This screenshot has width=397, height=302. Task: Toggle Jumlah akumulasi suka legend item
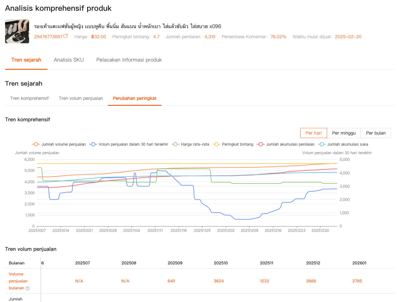(x=343, y=144)
